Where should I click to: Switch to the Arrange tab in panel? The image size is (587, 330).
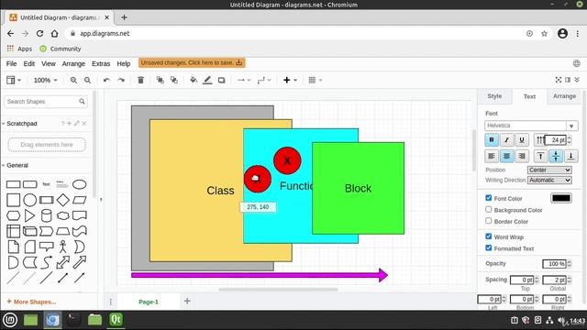564,96
